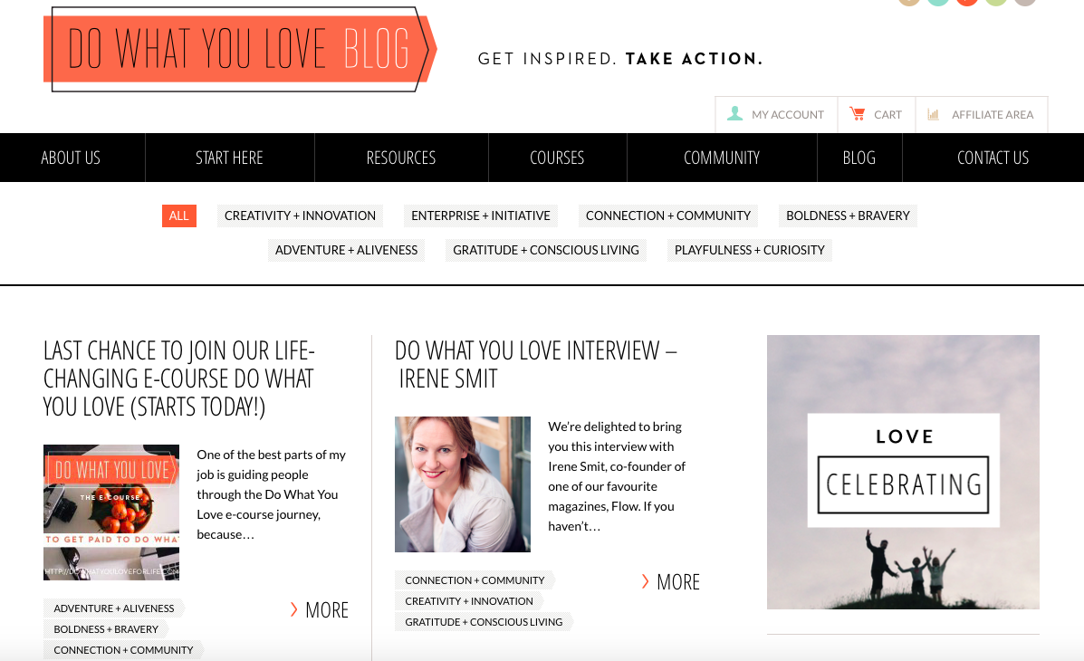
Task: Go to the Community menu item
Action: pos(722,158)
